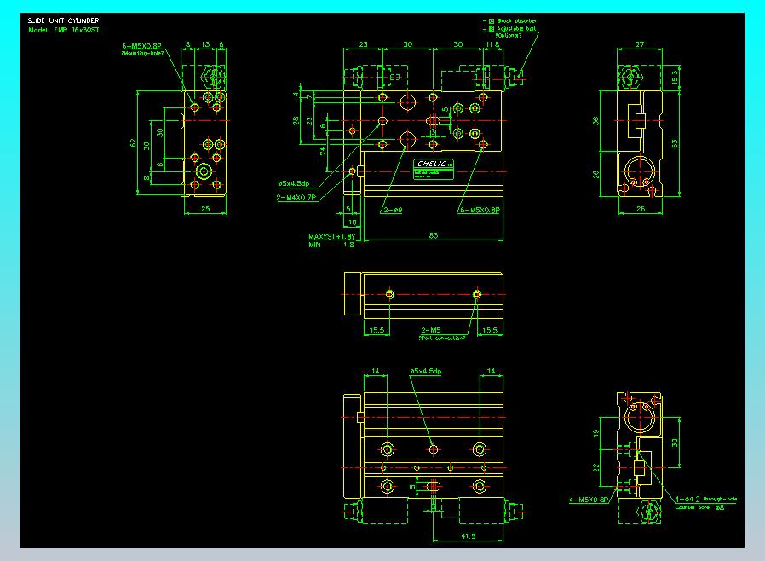
Task: Select the 27 width dimension top right
Action: (640, 44)
